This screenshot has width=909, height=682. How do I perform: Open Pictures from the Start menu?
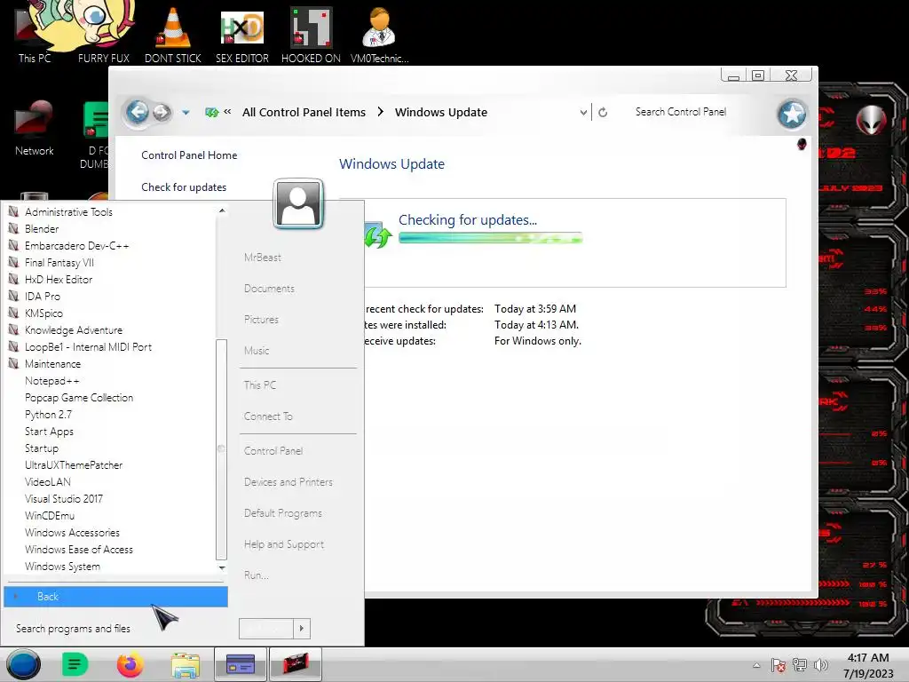262,320
